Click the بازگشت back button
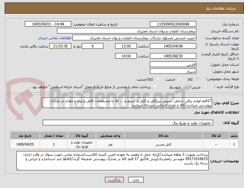Screen dimensions: 244x188 pyautogui.click(x=114, y=180)
